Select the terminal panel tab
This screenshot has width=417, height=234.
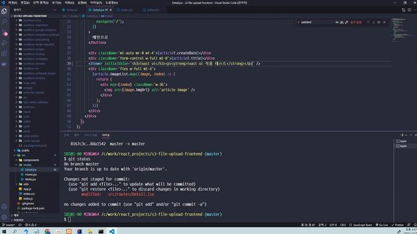click(x=106, y=135)
